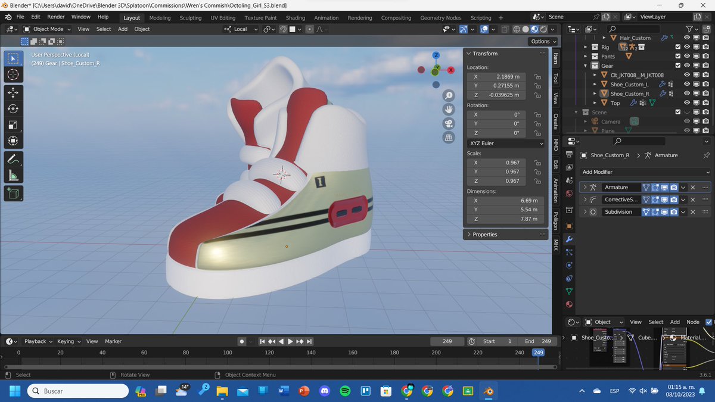Switch to orthographic grid view icon
This screenshot has width=715, height=402.
pyautogui.click(x=449, y=138)
